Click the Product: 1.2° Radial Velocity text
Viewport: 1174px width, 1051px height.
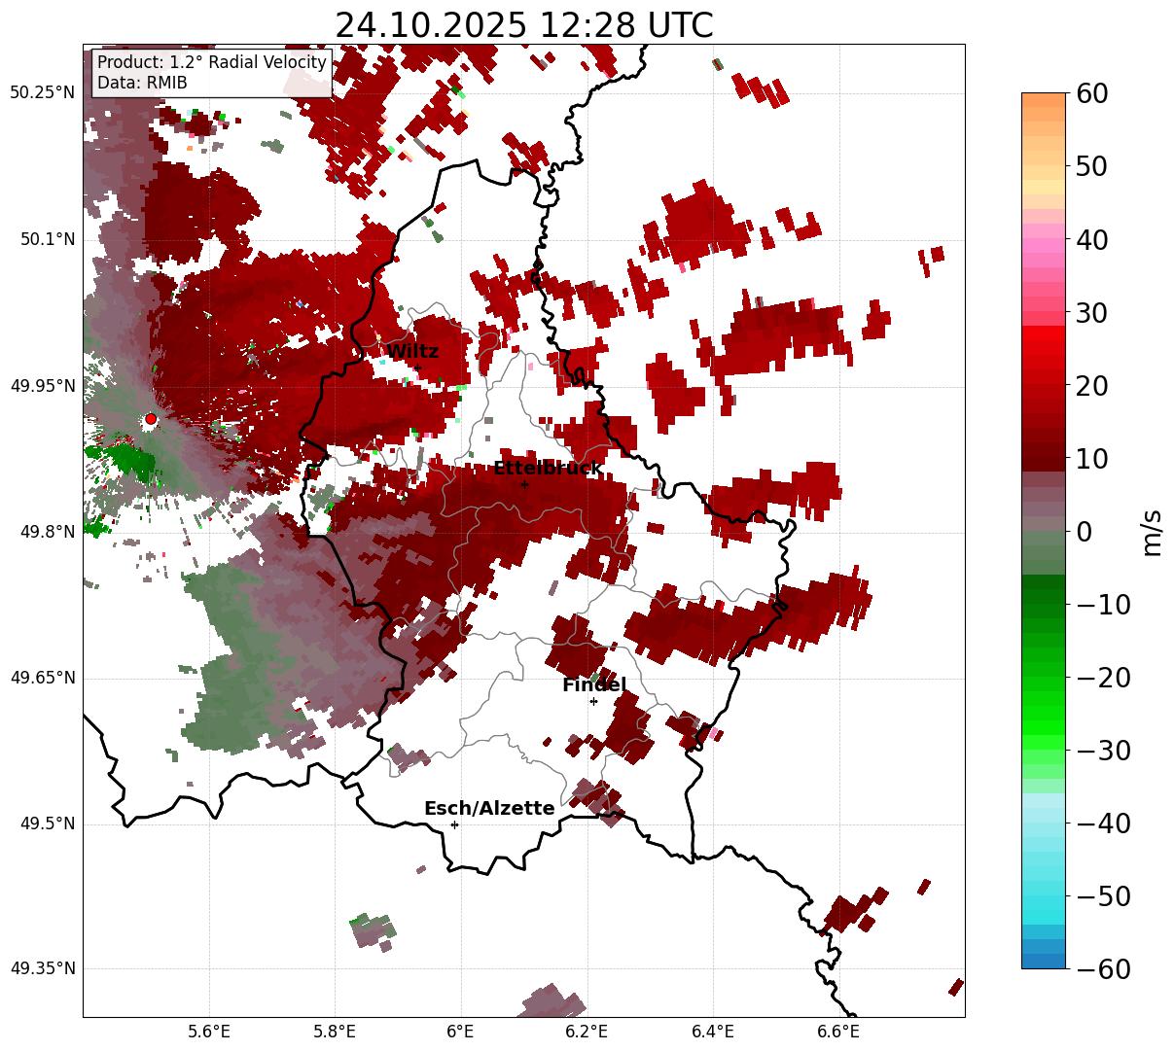(212, 62)
